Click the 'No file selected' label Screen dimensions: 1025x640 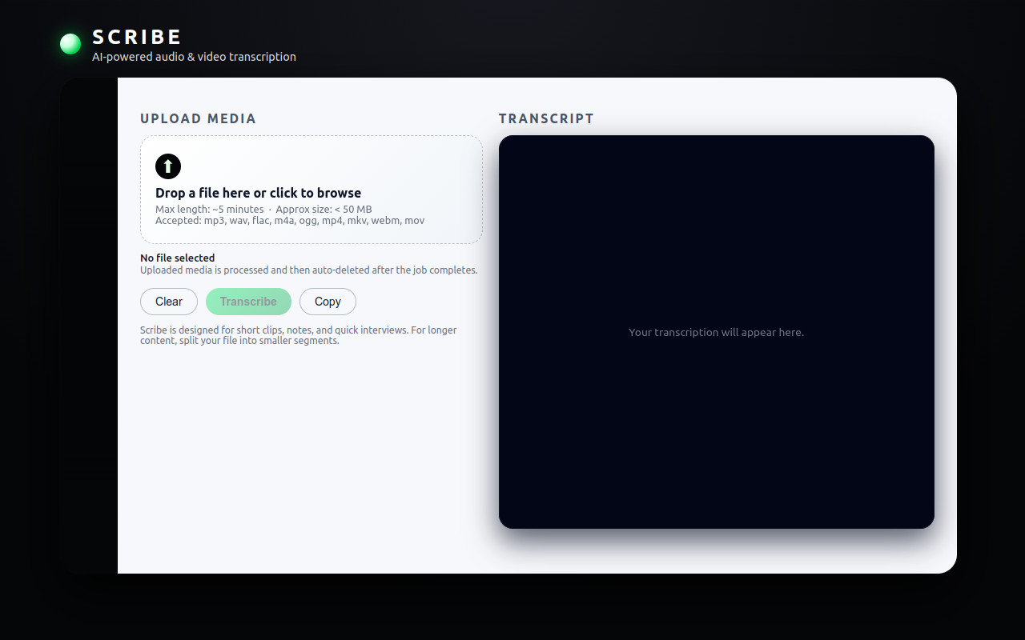point(177,258)
